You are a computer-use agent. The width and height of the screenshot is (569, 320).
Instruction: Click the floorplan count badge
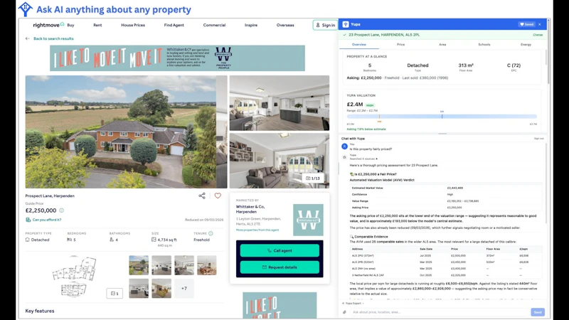click(x=115, y=293)
